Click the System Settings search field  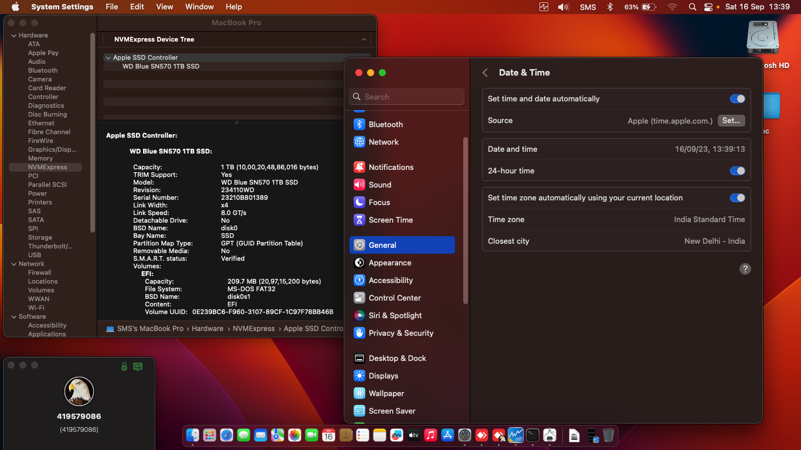[x=406, y=97]
